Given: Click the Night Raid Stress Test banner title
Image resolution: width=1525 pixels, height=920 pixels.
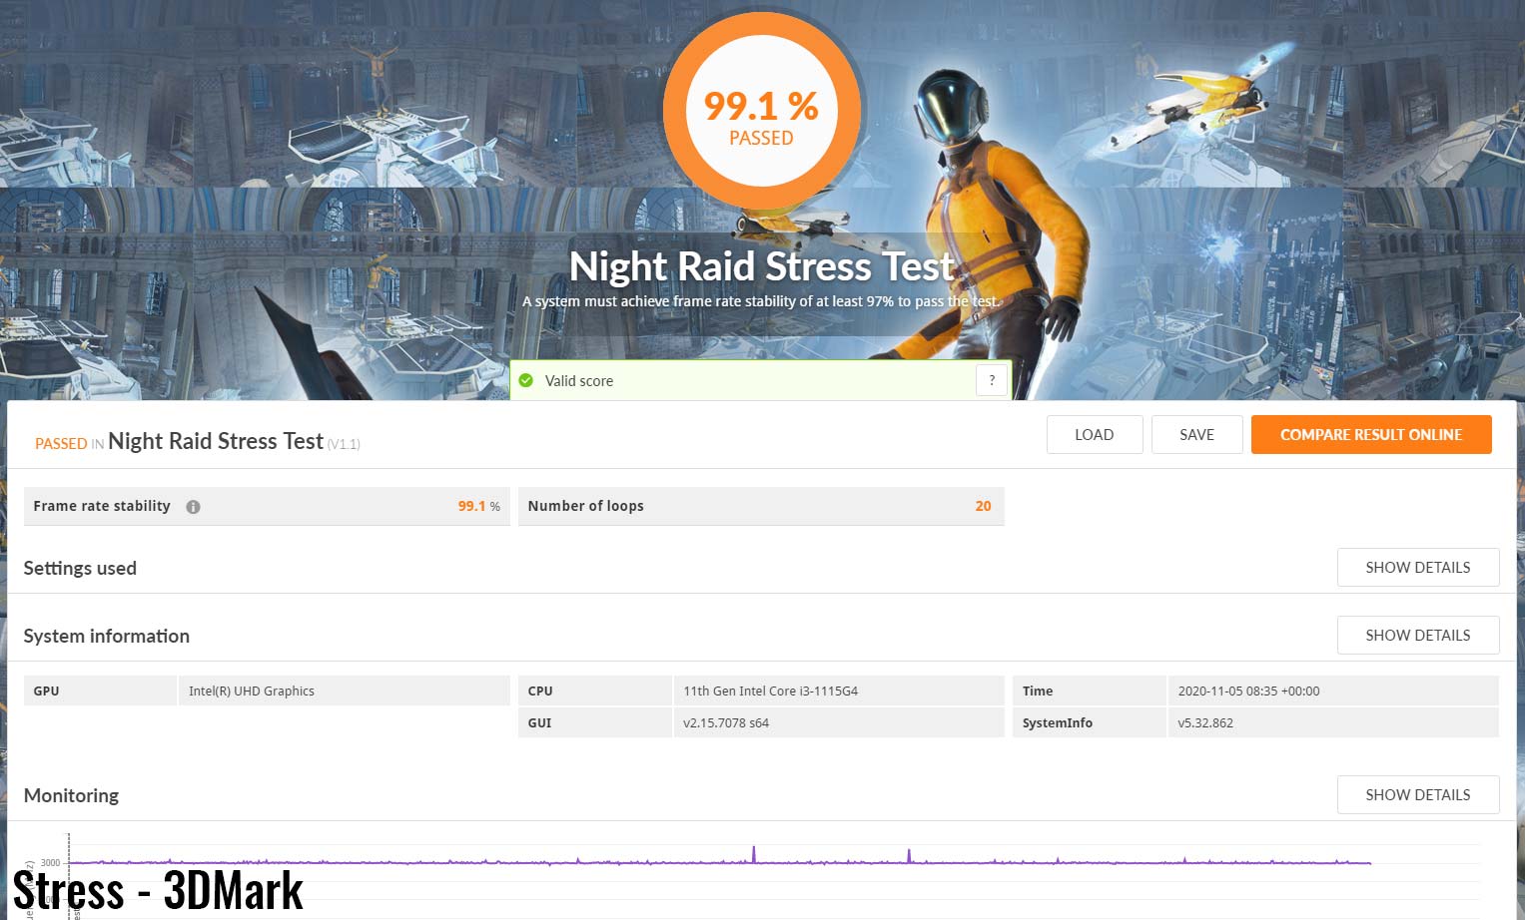Looking at the screenshot, I should click(x=761, y=266).
